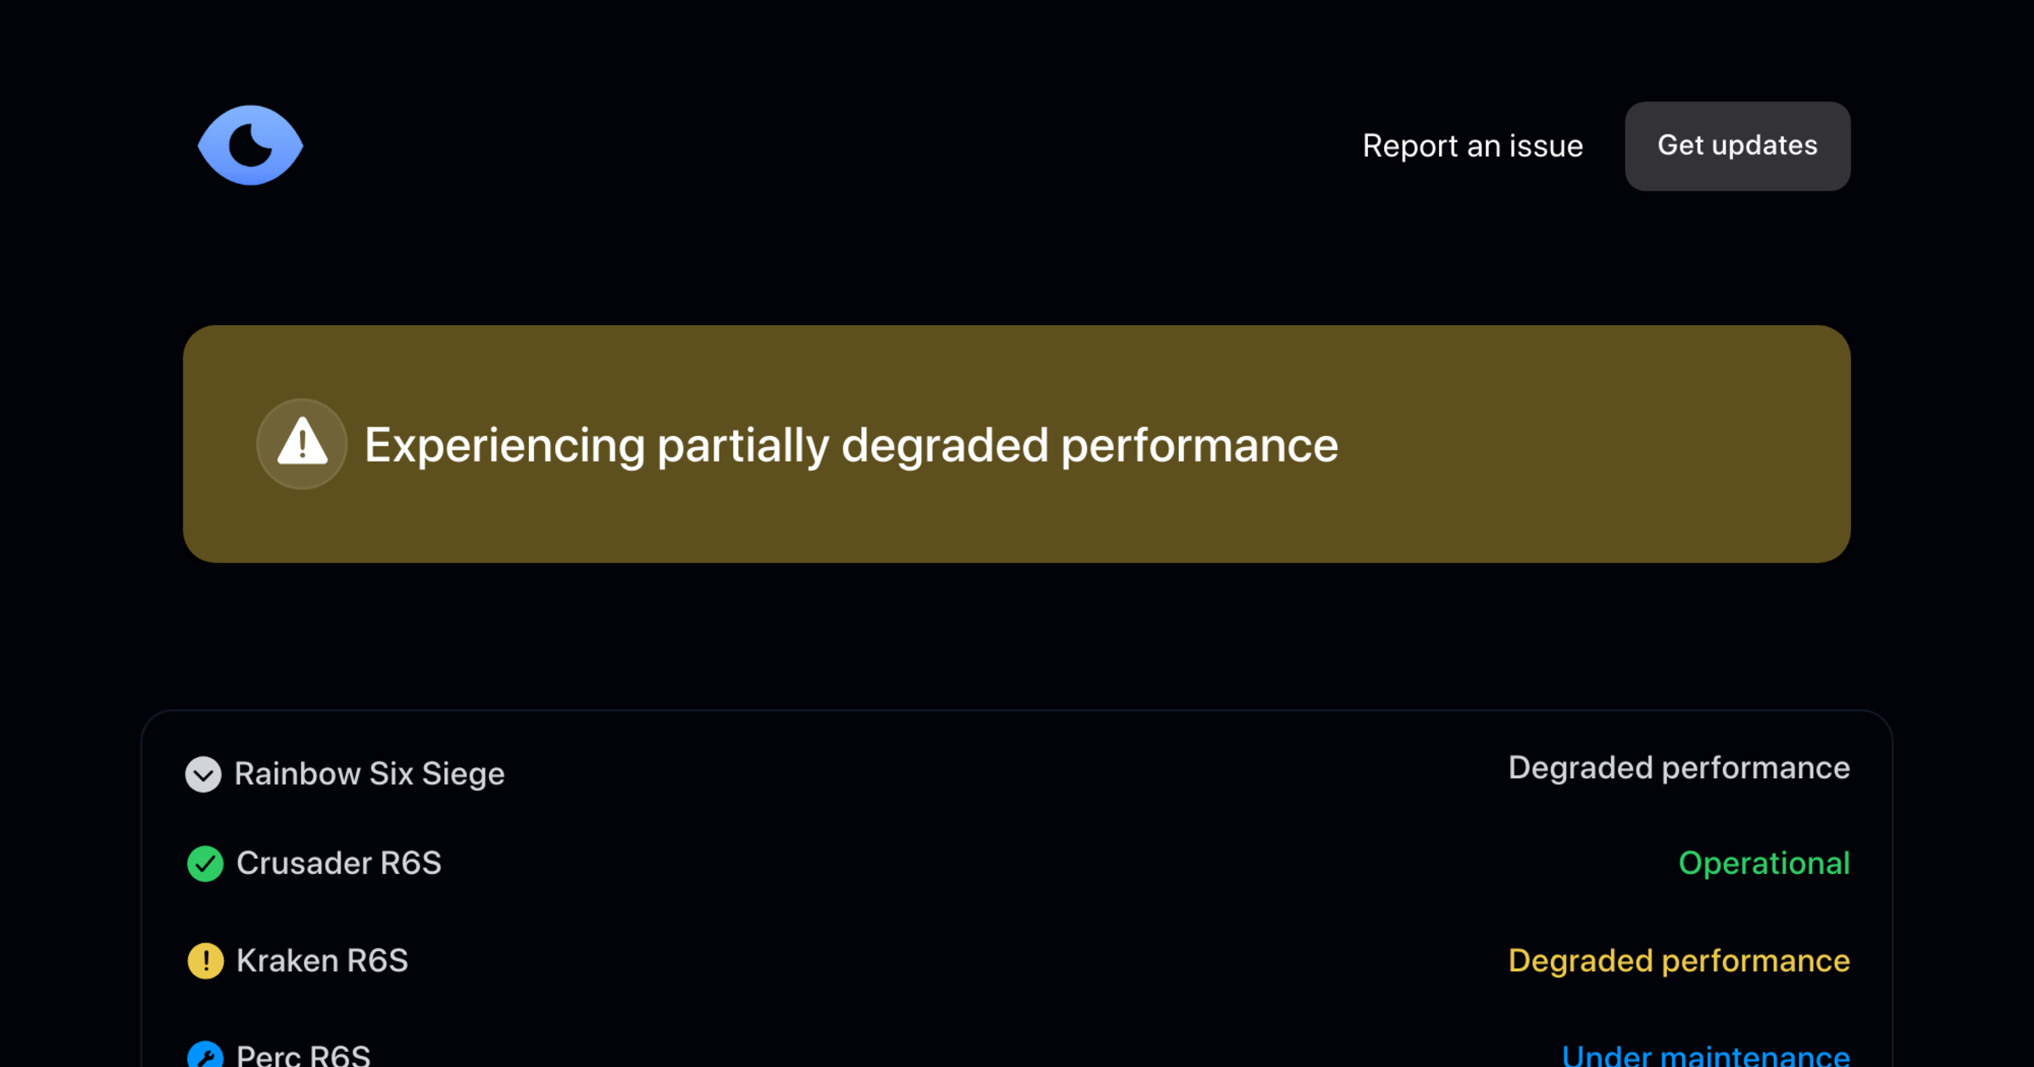The height and width of the screenshot is (1067, 2034).
Task: Click the blue eye logo
Action: click(x=250, y=146)
